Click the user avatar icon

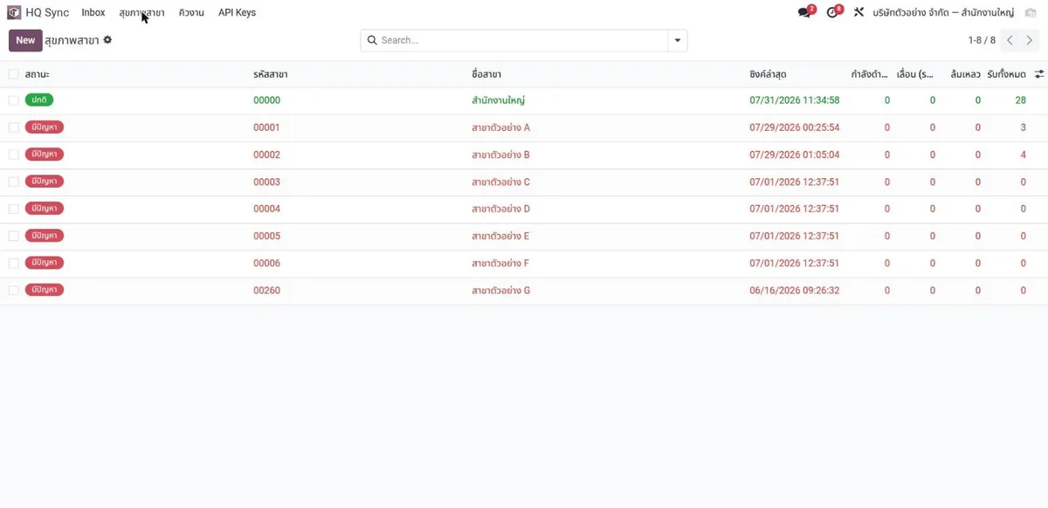[1031, 12]
